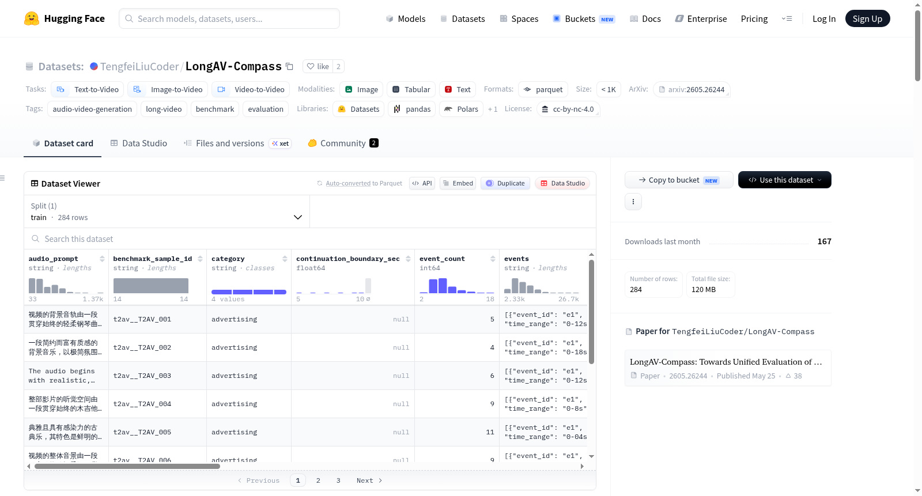Click the parquet format tag
The height and width of the screenshot is (496, 922).
point(543,89)
